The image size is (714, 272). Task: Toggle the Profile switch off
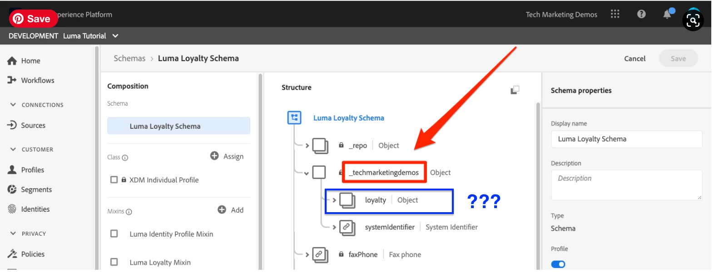[558, 264]
